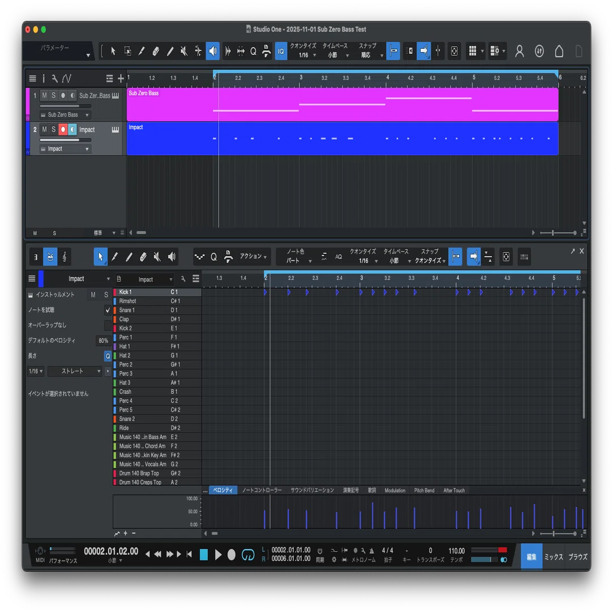Show automation curve icon in track header
The height and width of the screenshot is (613, 613).
point(67,79)
